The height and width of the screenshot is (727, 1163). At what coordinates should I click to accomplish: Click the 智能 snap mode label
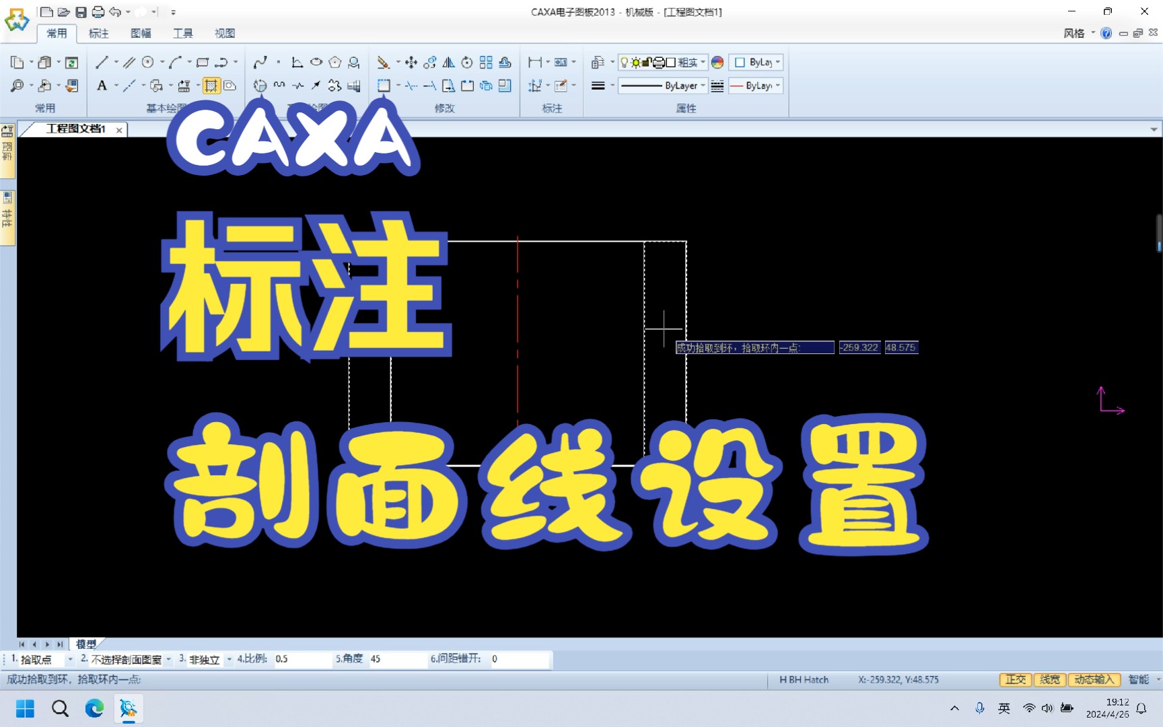click(x=1139, y=680)
